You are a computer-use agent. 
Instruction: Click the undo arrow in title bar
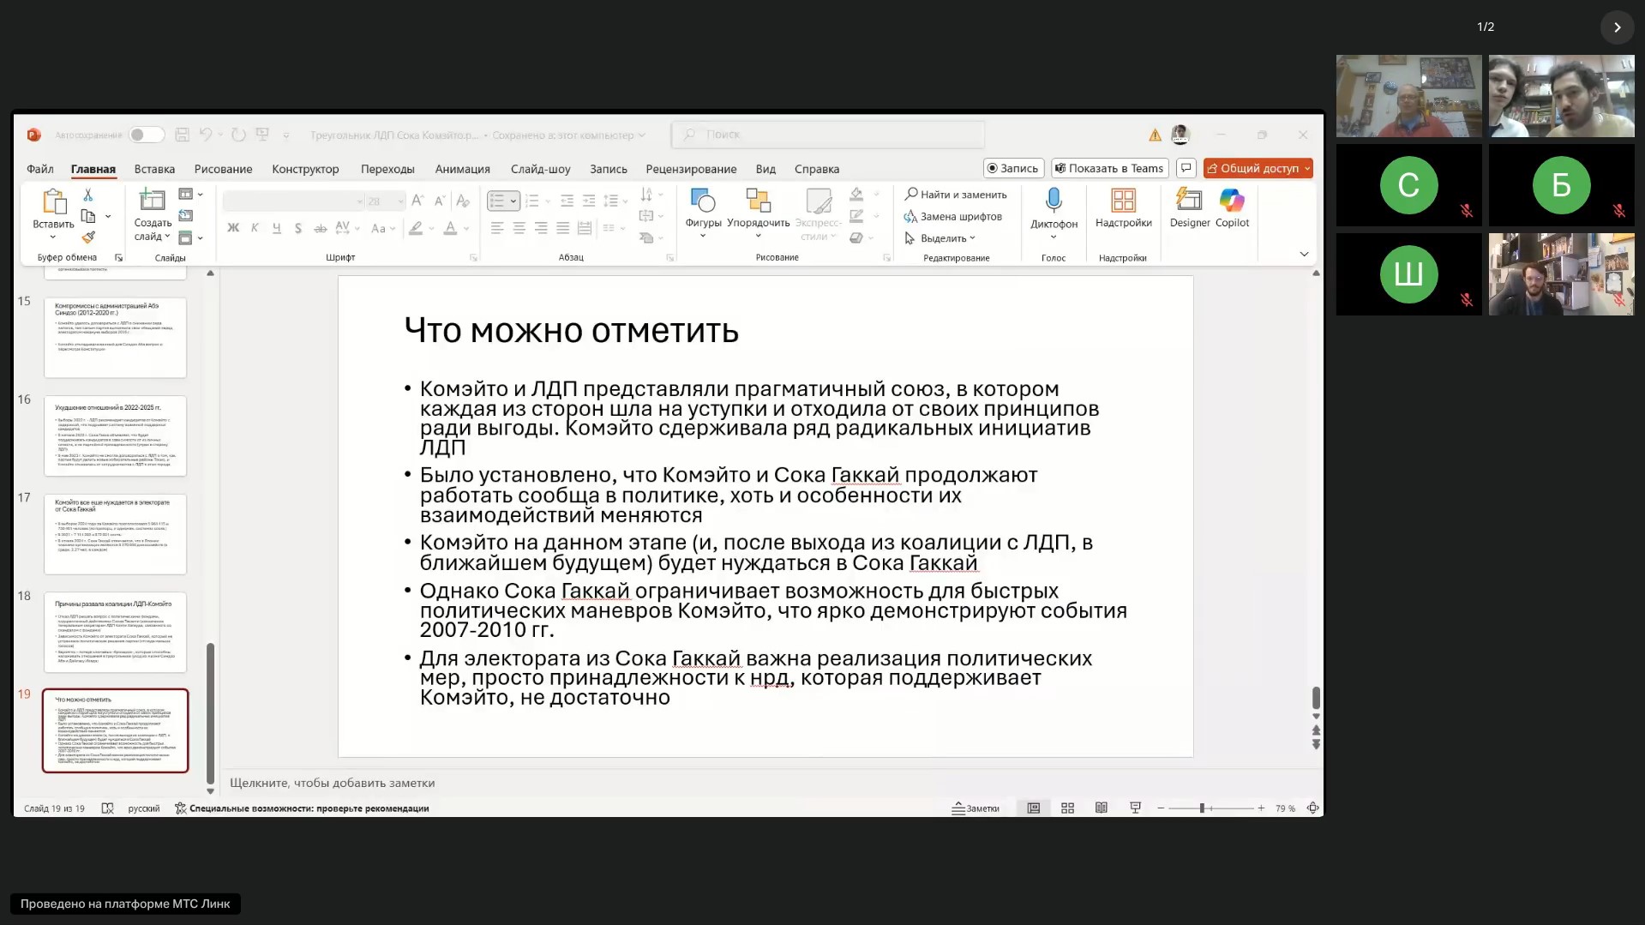(x=206, y=135)
